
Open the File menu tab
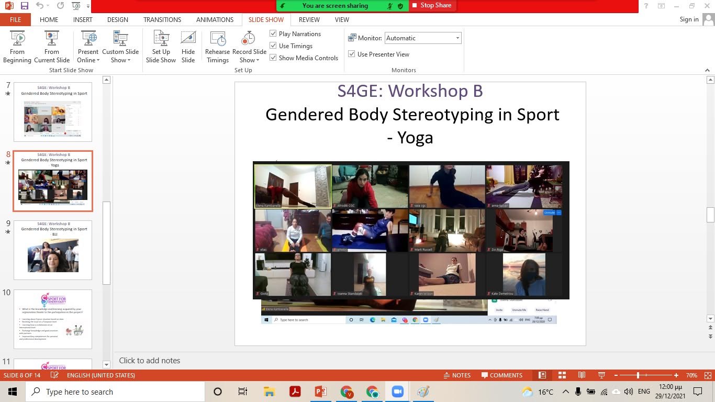[15, 20]
